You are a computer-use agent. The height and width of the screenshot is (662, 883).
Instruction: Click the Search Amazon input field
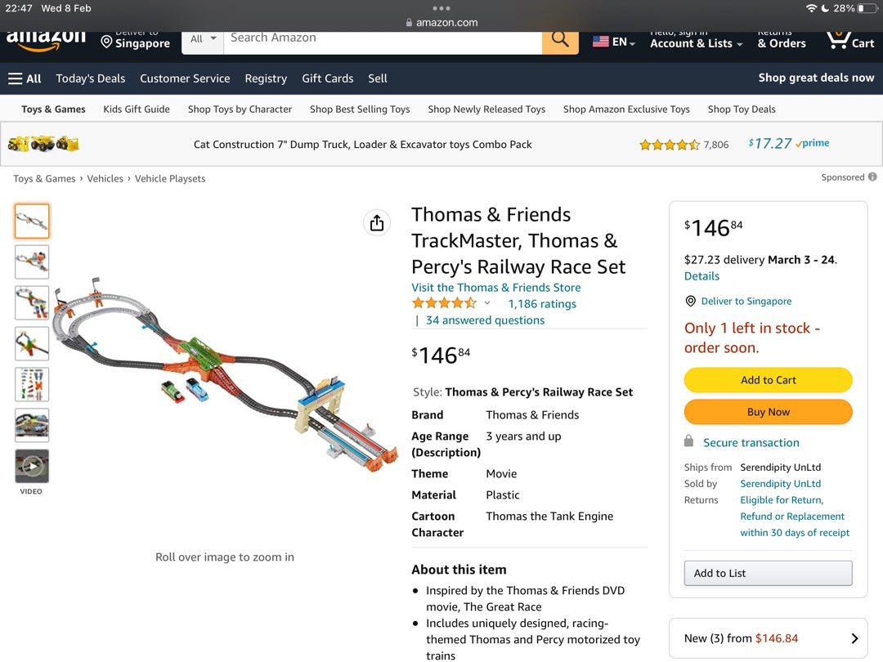(x=368, y=38)
